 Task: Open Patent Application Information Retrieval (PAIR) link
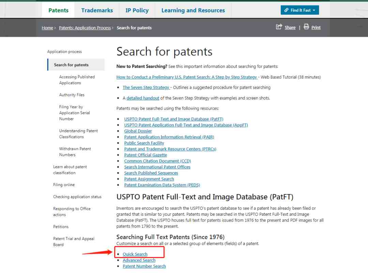169,137
